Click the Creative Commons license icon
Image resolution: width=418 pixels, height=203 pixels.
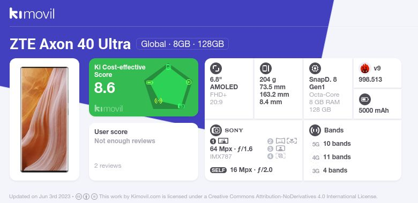[79, 197]
